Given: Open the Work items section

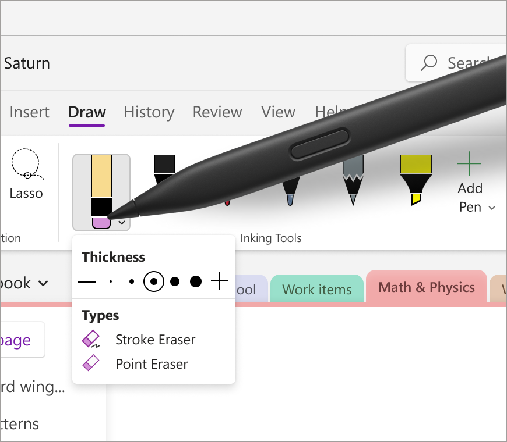Looking at the screenshot, I should pyautogui.click(x=316, y=288).
